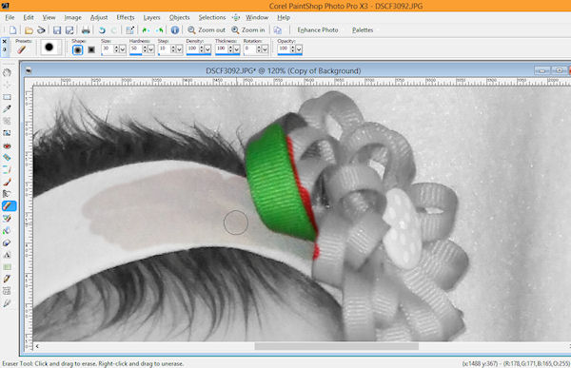Click the blue information icon
The image size is (571, 368).
pos(175,30)
